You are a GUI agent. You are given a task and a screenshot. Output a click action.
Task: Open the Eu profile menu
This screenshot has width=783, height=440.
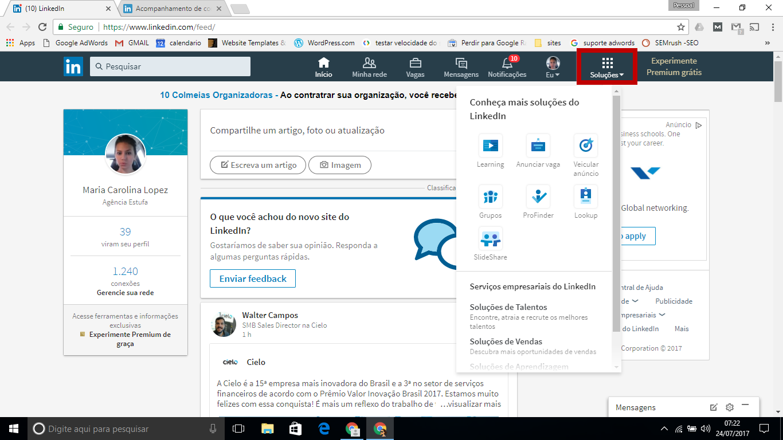click(553, 66)
